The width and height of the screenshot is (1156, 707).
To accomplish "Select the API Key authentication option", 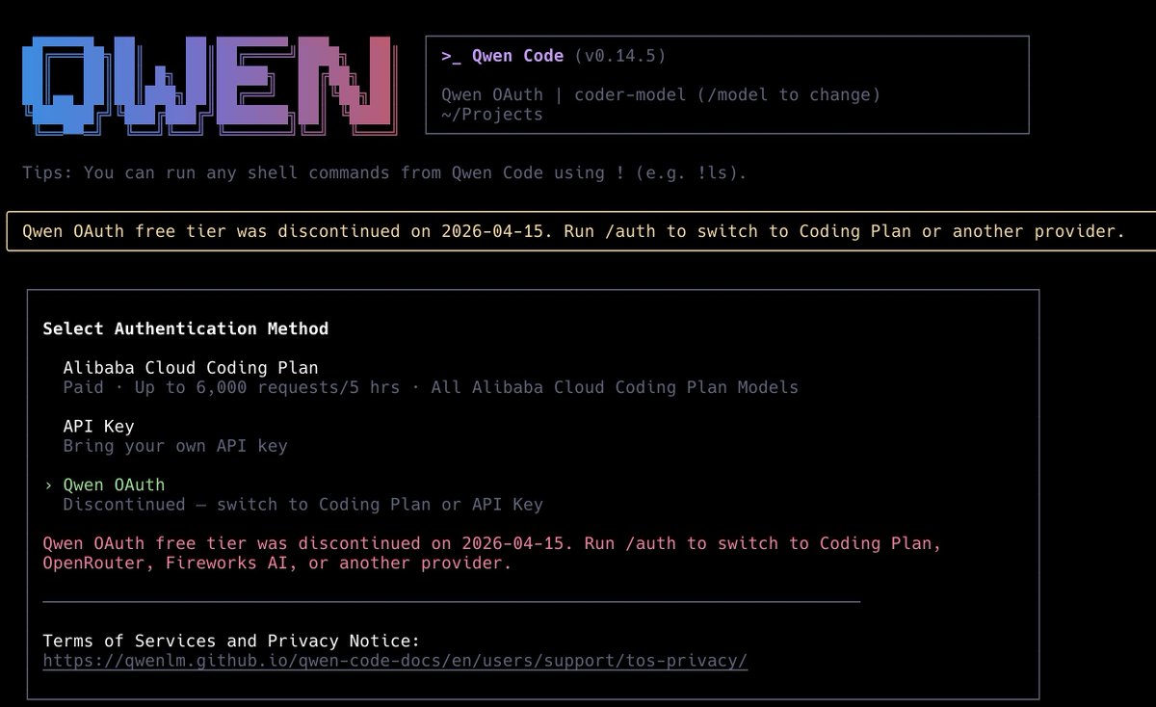I will pyautogui.click(x=98, y=426).
